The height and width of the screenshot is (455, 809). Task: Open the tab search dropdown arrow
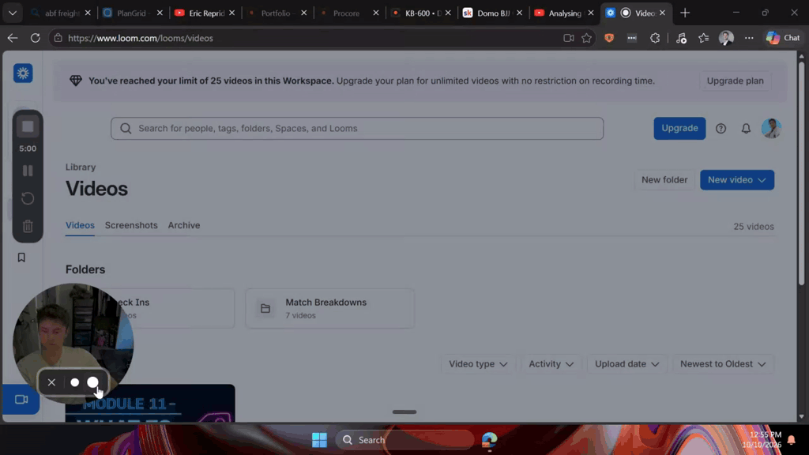(13, 13)
